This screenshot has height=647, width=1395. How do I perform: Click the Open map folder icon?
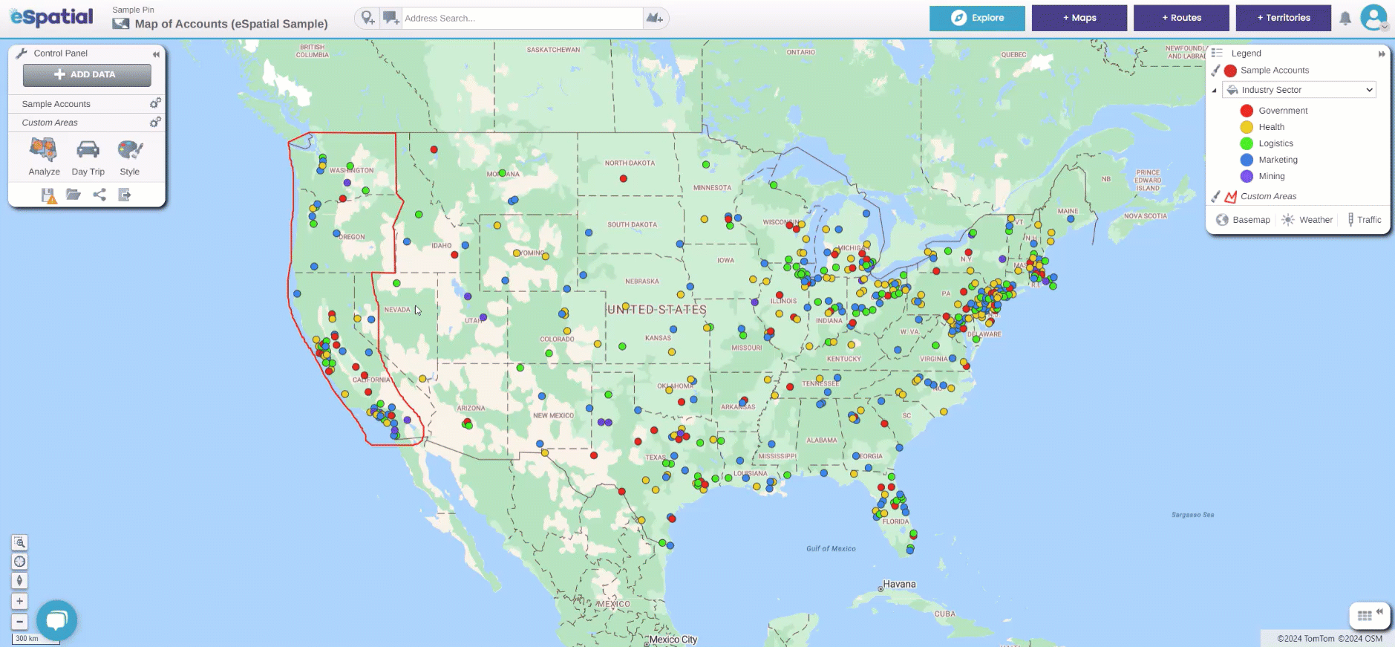tap(73, 195)
